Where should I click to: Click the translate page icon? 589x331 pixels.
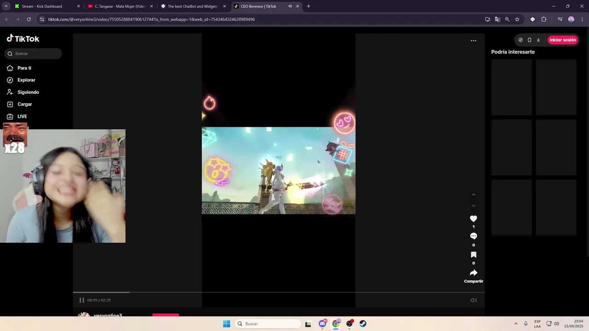tap(497, 19)
